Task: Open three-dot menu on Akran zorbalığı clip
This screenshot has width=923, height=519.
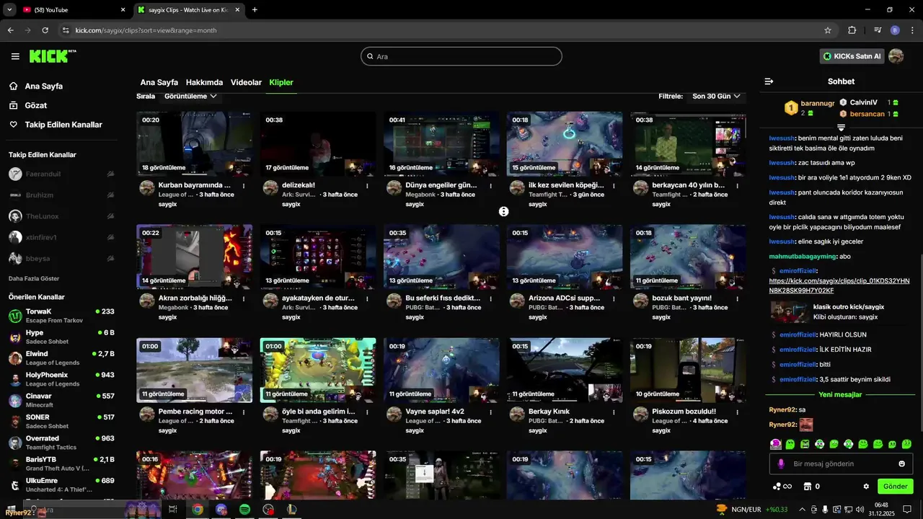Action: 244,298
